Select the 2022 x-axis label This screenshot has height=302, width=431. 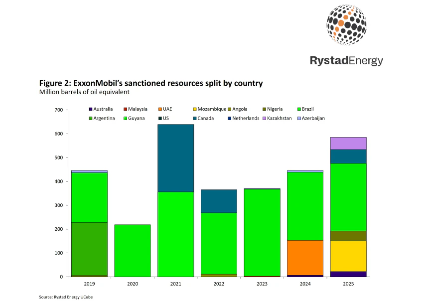coord(219,284)
